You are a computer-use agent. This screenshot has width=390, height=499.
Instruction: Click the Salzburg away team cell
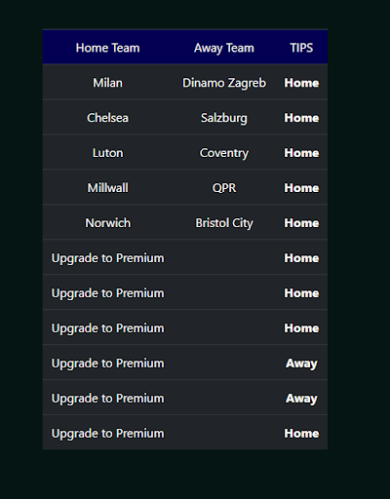224,118
